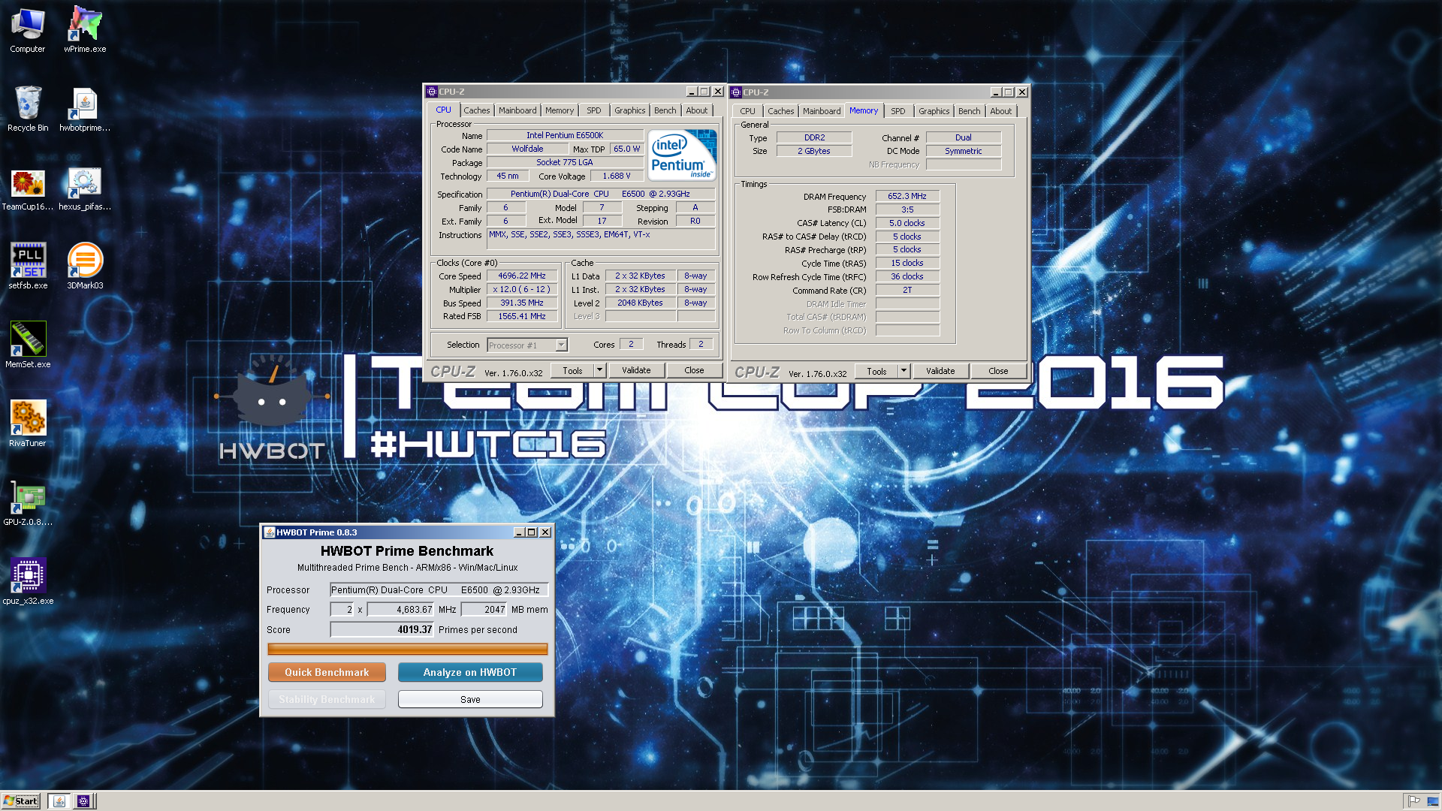Click Multiplier value x 12.0 ( 6 - 12 )
This screenshot has height=811, width=1442.
522,289
